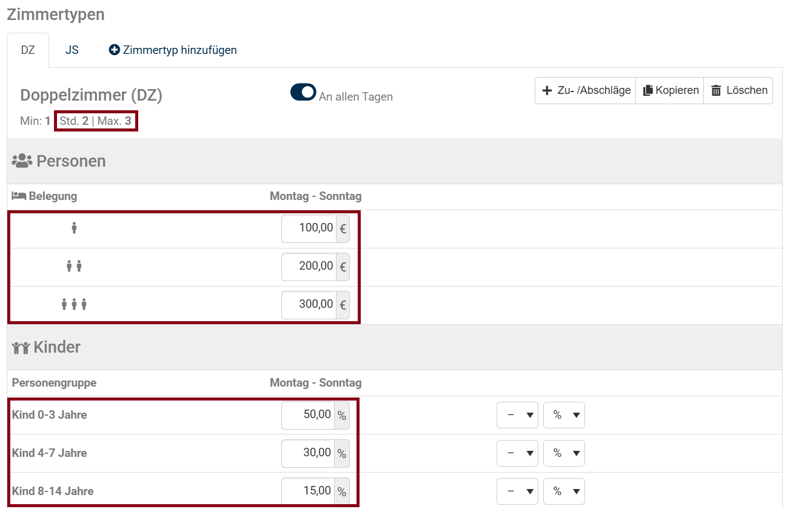This screenshot has width=790, height=509.
Task: Edit the 100,00 price field
Action: coord(309,228)
